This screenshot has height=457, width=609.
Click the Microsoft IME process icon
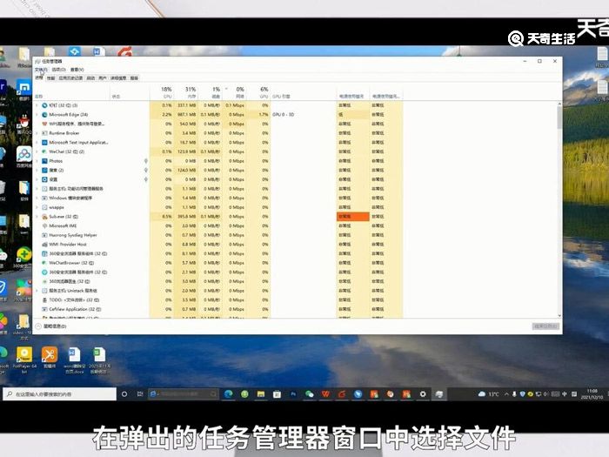pos(44,225)
